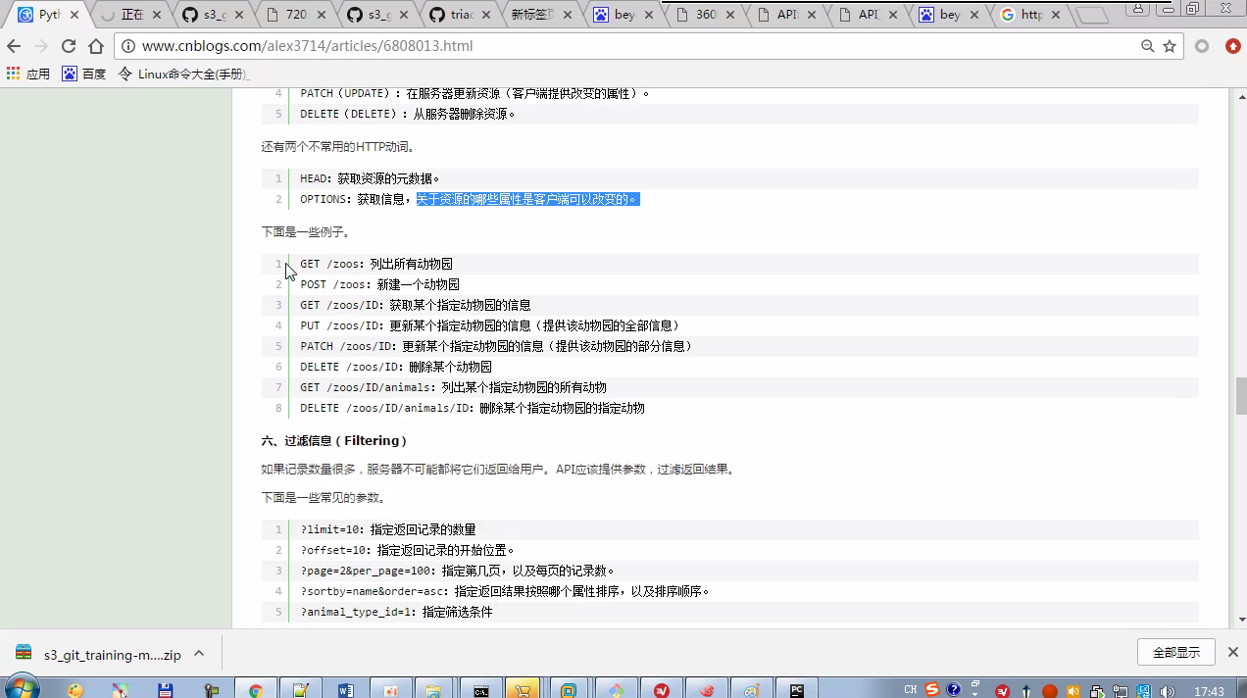Open Chrome from the taskbar
The width and height of the screenshot is (1247, 698).
(256, 690)
